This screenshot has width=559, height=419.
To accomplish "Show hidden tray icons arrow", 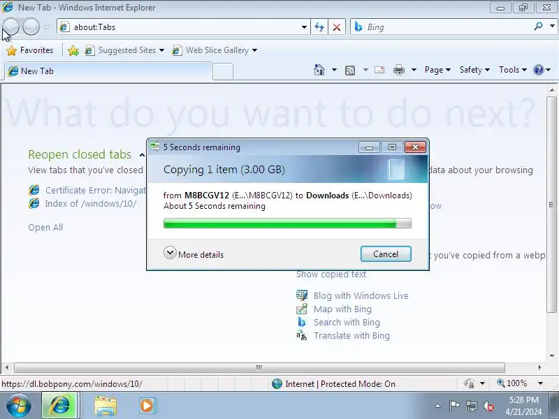I will pos(438,406).
